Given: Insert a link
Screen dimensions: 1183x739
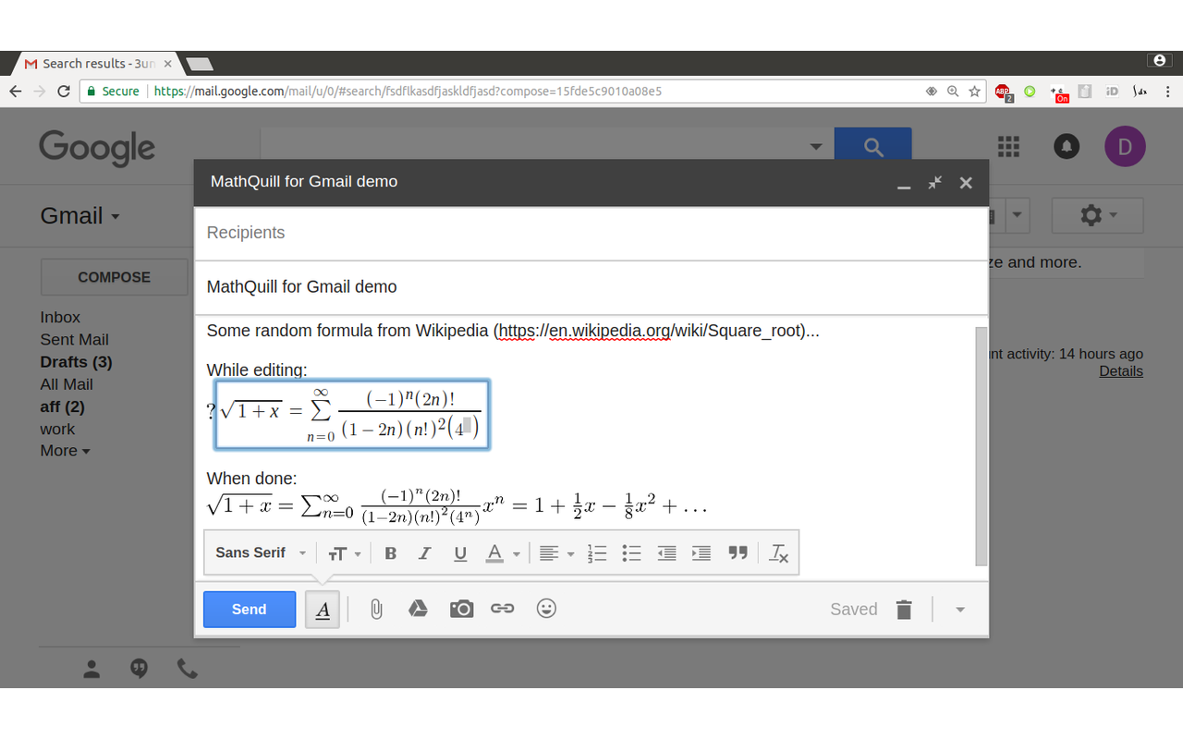Looking at the screenshot, I should tap(502, 609).
